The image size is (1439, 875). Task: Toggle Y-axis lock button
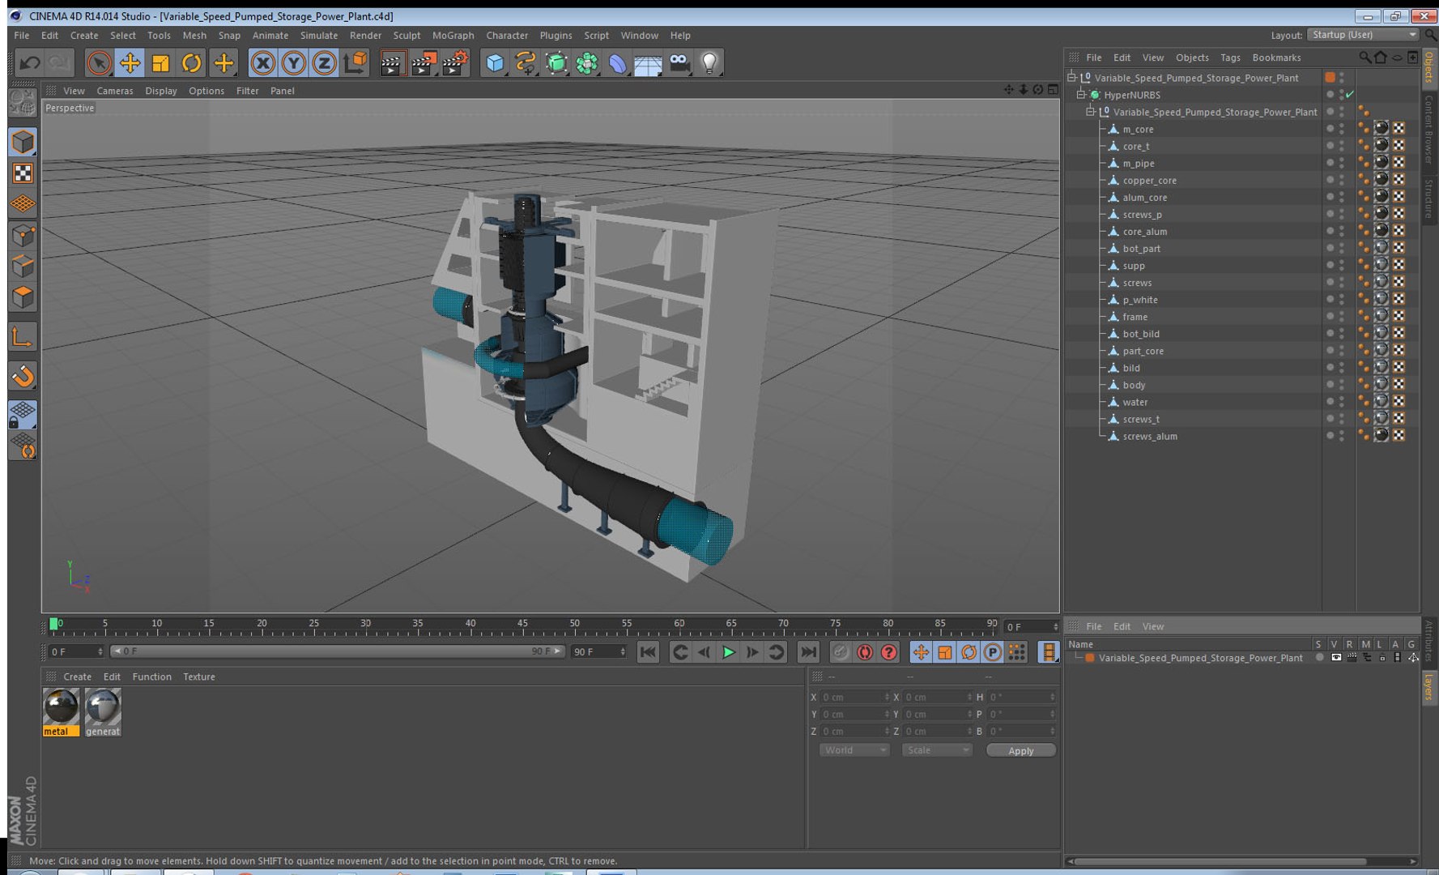tap(293, 63)
